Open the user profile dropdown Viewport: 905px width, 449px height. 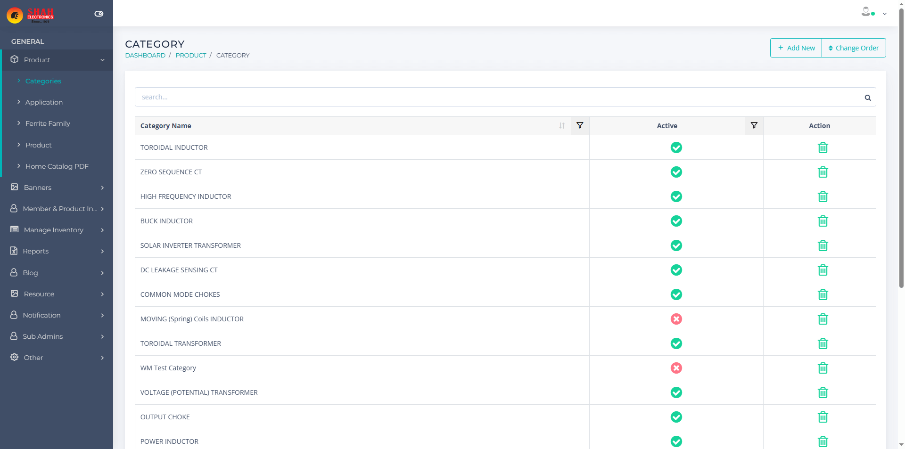[x=874, y=13]
